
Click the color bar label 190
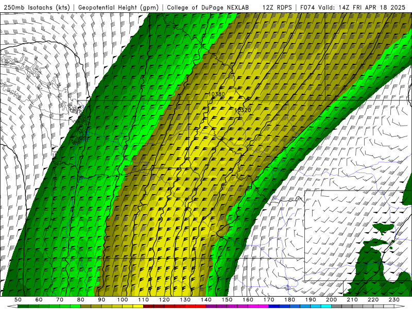coord(311,300)
